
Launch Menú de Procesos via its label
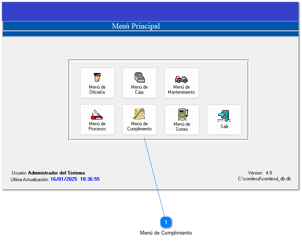97,126
